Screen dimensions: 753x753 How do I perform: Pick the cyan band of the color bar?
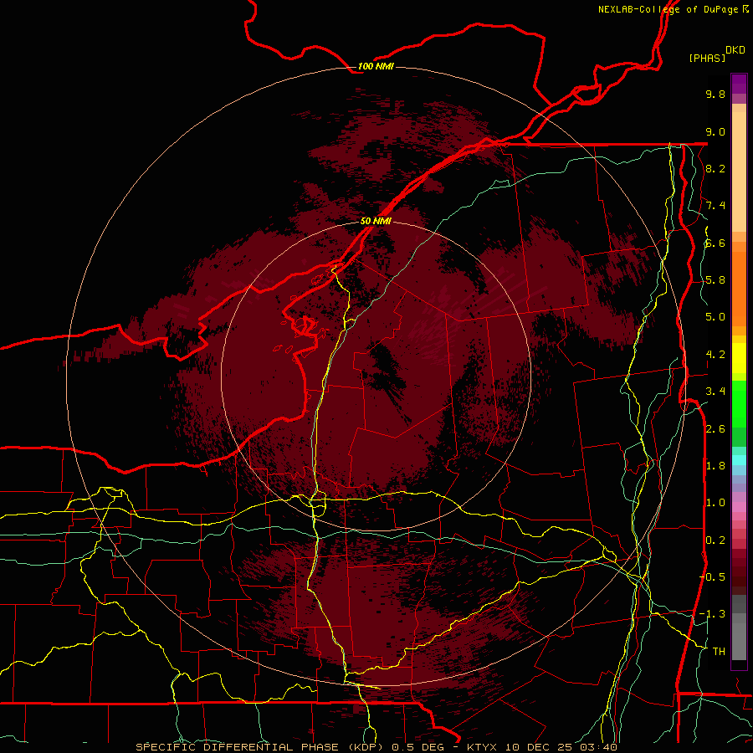pyautogui.click(x=739, y=460)
